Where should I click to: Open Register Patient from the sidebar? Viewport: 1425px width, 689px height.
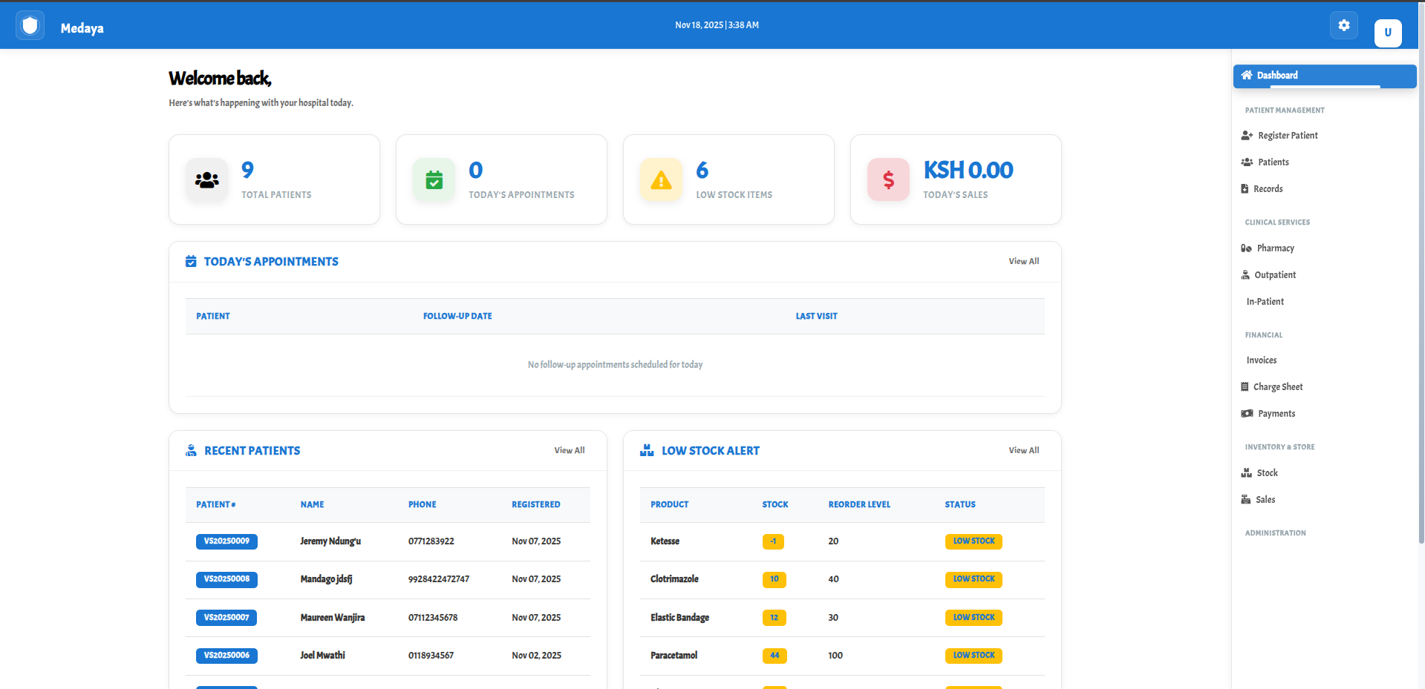coord(1287,136)
